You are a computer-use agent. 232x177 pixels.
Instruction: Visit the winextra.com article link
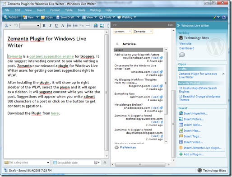[x=155, y=72]
